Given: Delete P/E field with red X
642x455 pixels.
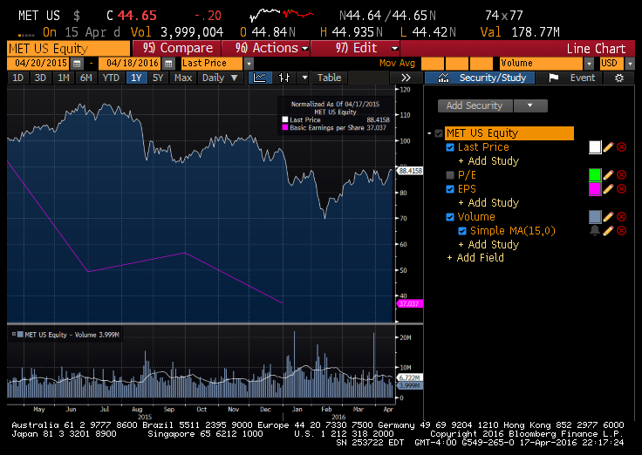Looking at the screenshot, I should click(622, 175).
